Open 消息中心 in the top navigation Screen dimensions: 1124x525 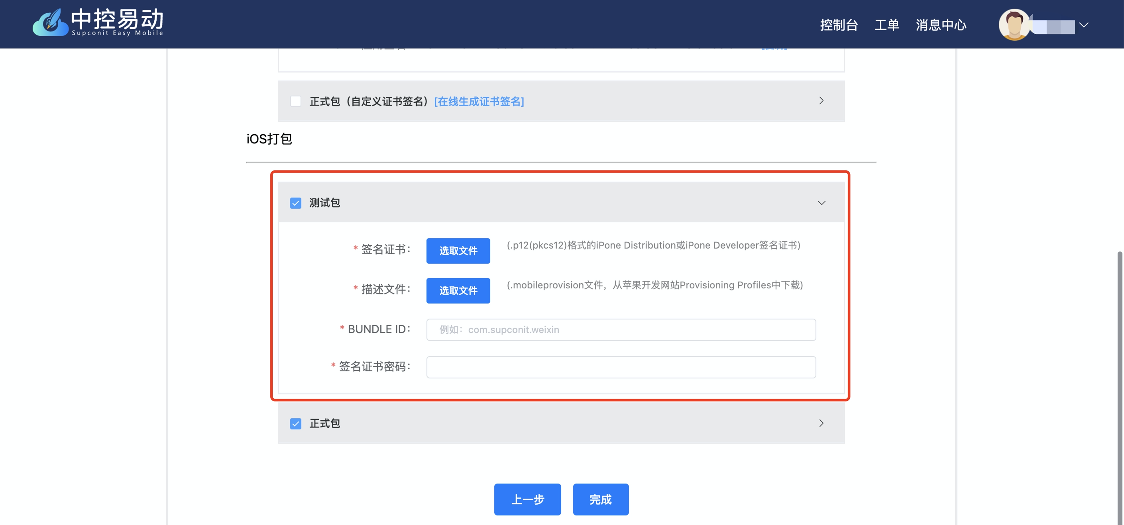click(x=941, y=25)
